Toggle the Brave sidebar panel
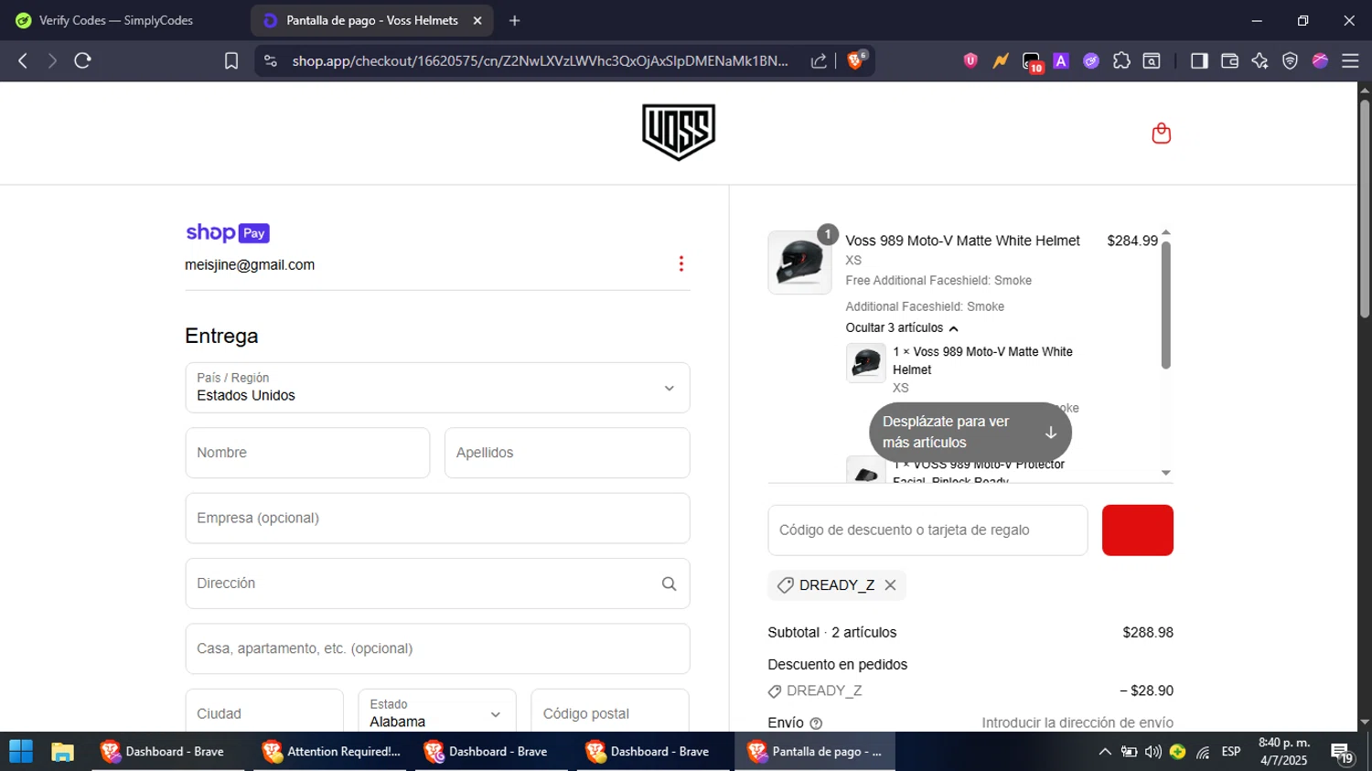Screen dimensions: 1372x771 coord(1199,60)
